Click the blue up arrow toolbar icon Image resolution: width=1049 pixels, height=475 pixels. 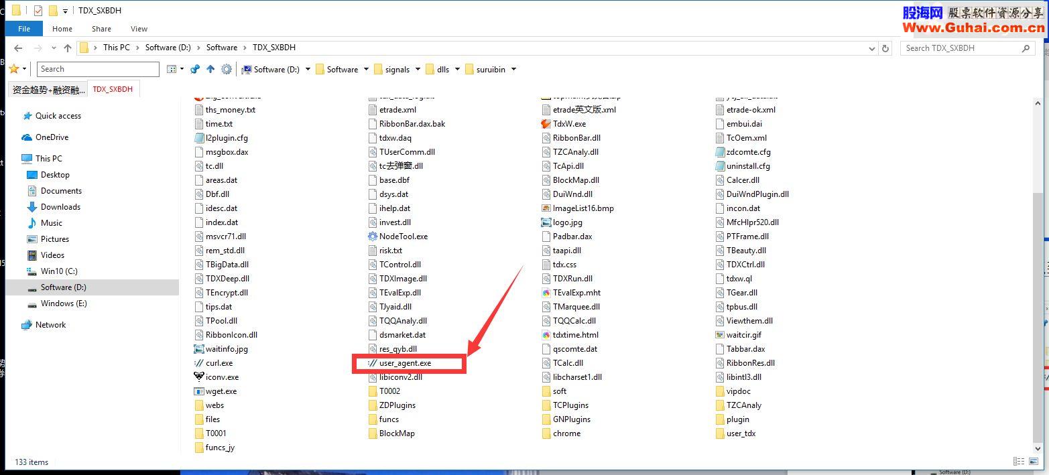point(210,69)
